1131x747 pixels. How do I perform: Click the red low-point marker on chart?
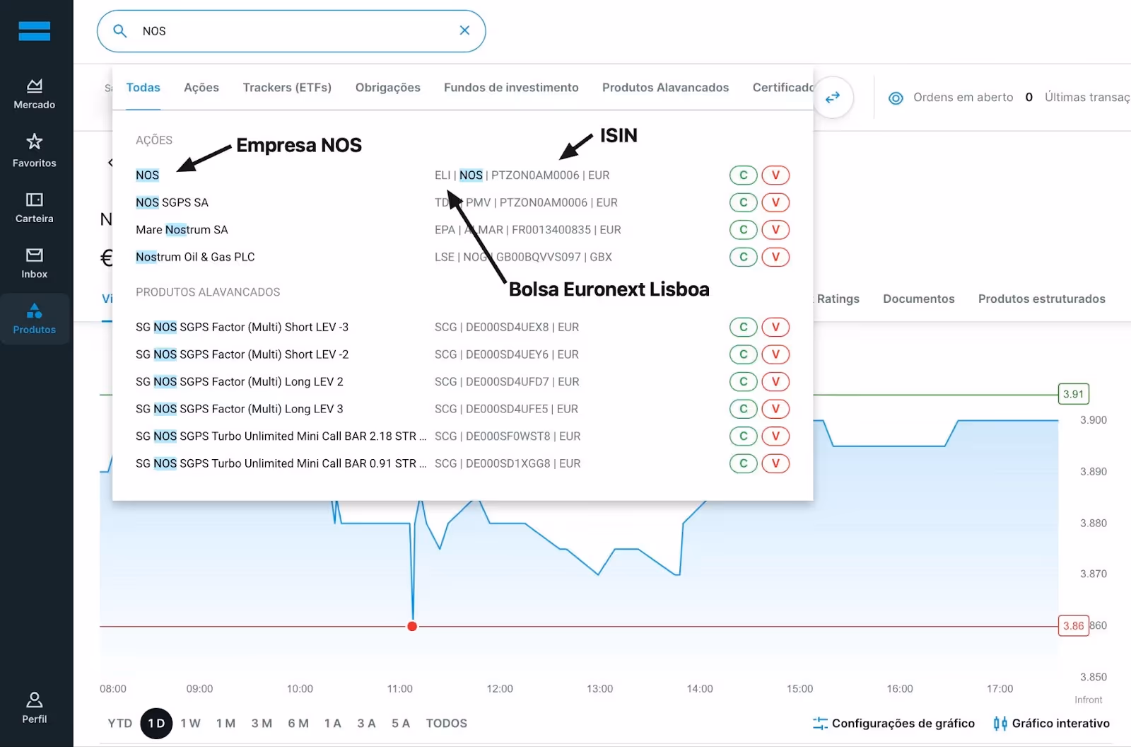tap(412, 626)
